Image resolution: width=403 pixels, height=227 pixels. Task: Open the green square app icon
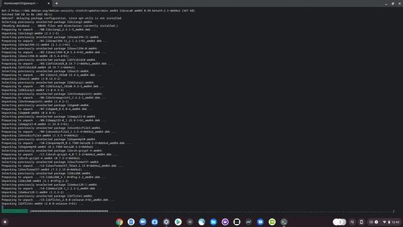click(272, 222)
